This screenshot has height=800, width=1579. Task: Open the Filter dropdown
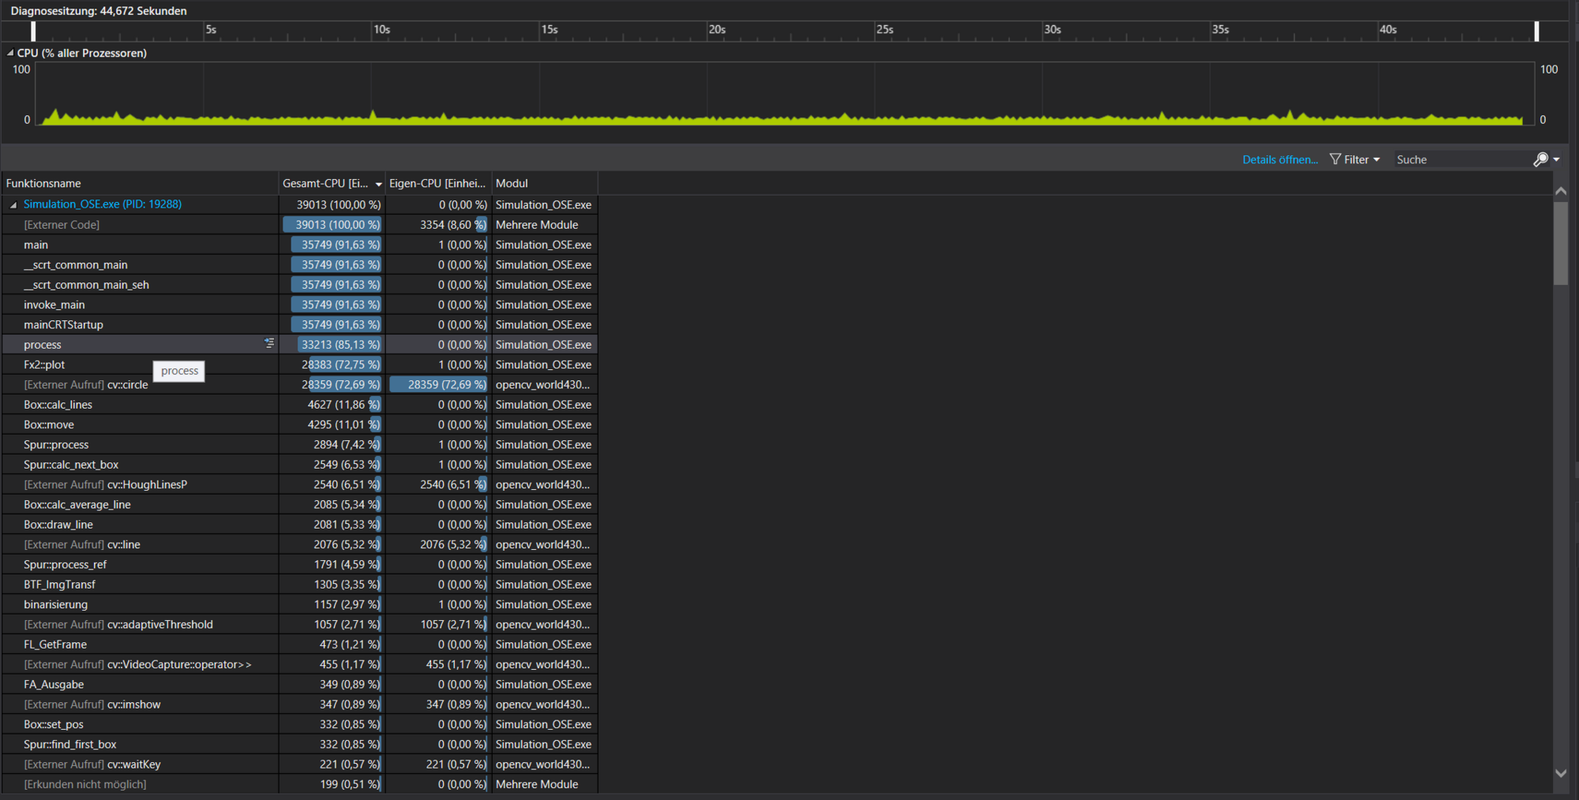(x=1355, y=159)
